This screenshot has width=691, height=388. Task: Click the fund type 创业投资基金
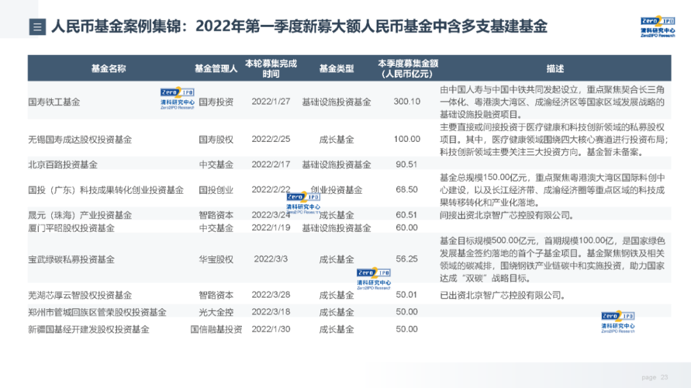click(337, 190)
